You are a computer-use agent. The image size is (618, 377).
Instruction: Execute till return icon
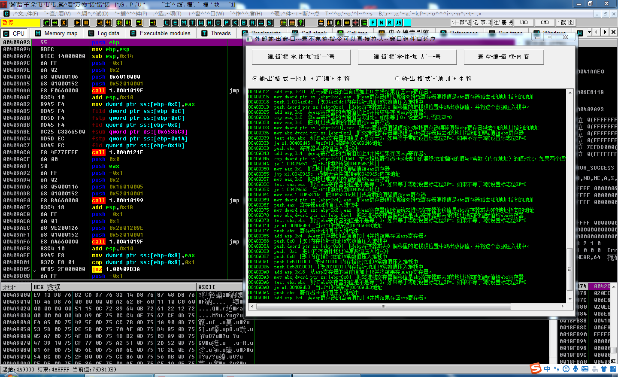pos(139,22)
